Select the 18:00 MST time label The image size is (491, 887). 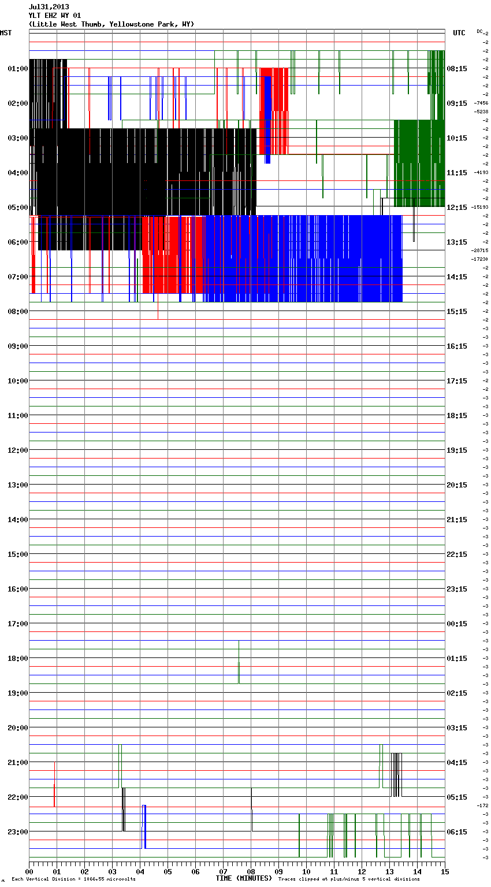pos(18,659)
